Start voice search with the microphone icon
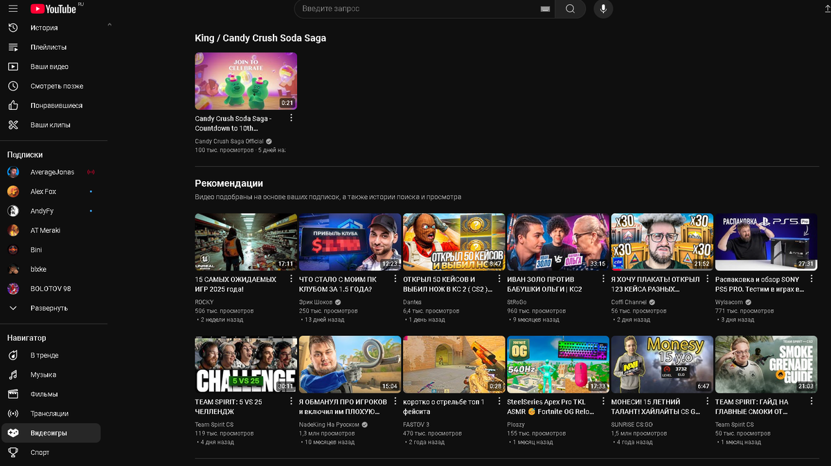This screenshot has height=466, width=831. 602,9
